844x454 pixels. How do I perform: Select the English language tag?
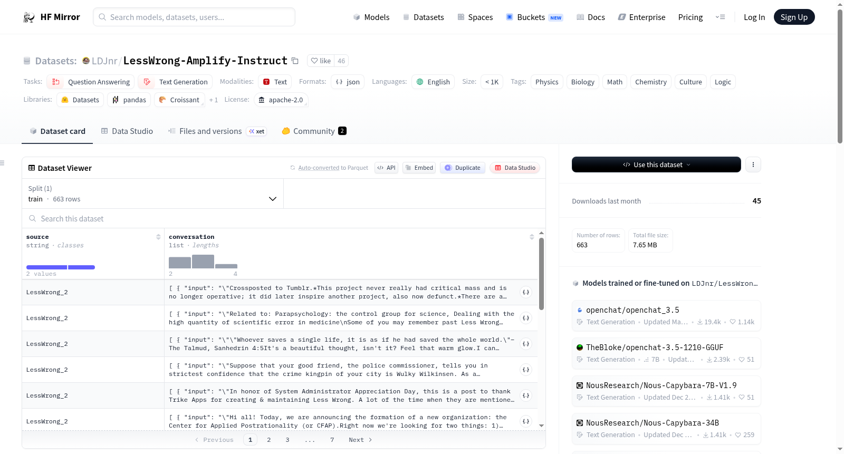433,82
